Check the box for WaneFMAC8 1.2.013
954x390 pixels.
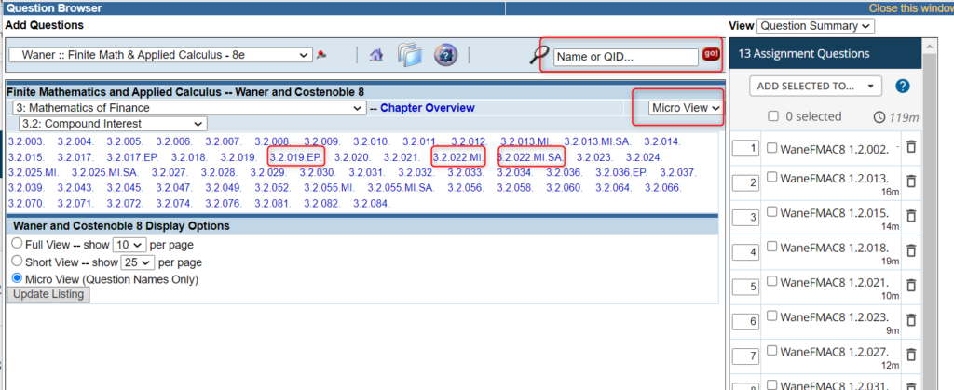click(771, 182)
